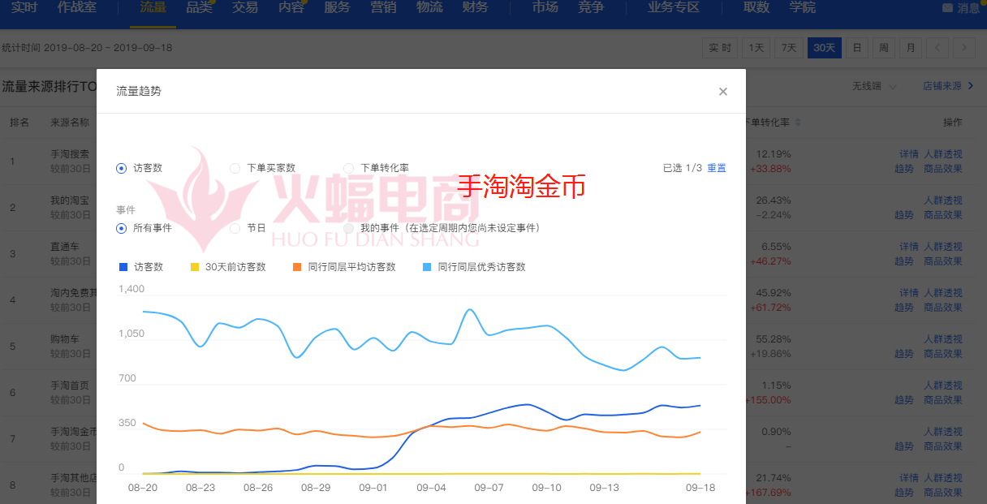The width and height of the screenshot is (987, 504).
Task: Select the 7天 time range button
Action: coord(787,48)
